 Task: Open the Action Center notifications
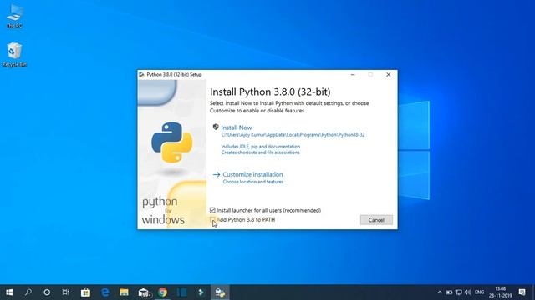pos(522,292)
